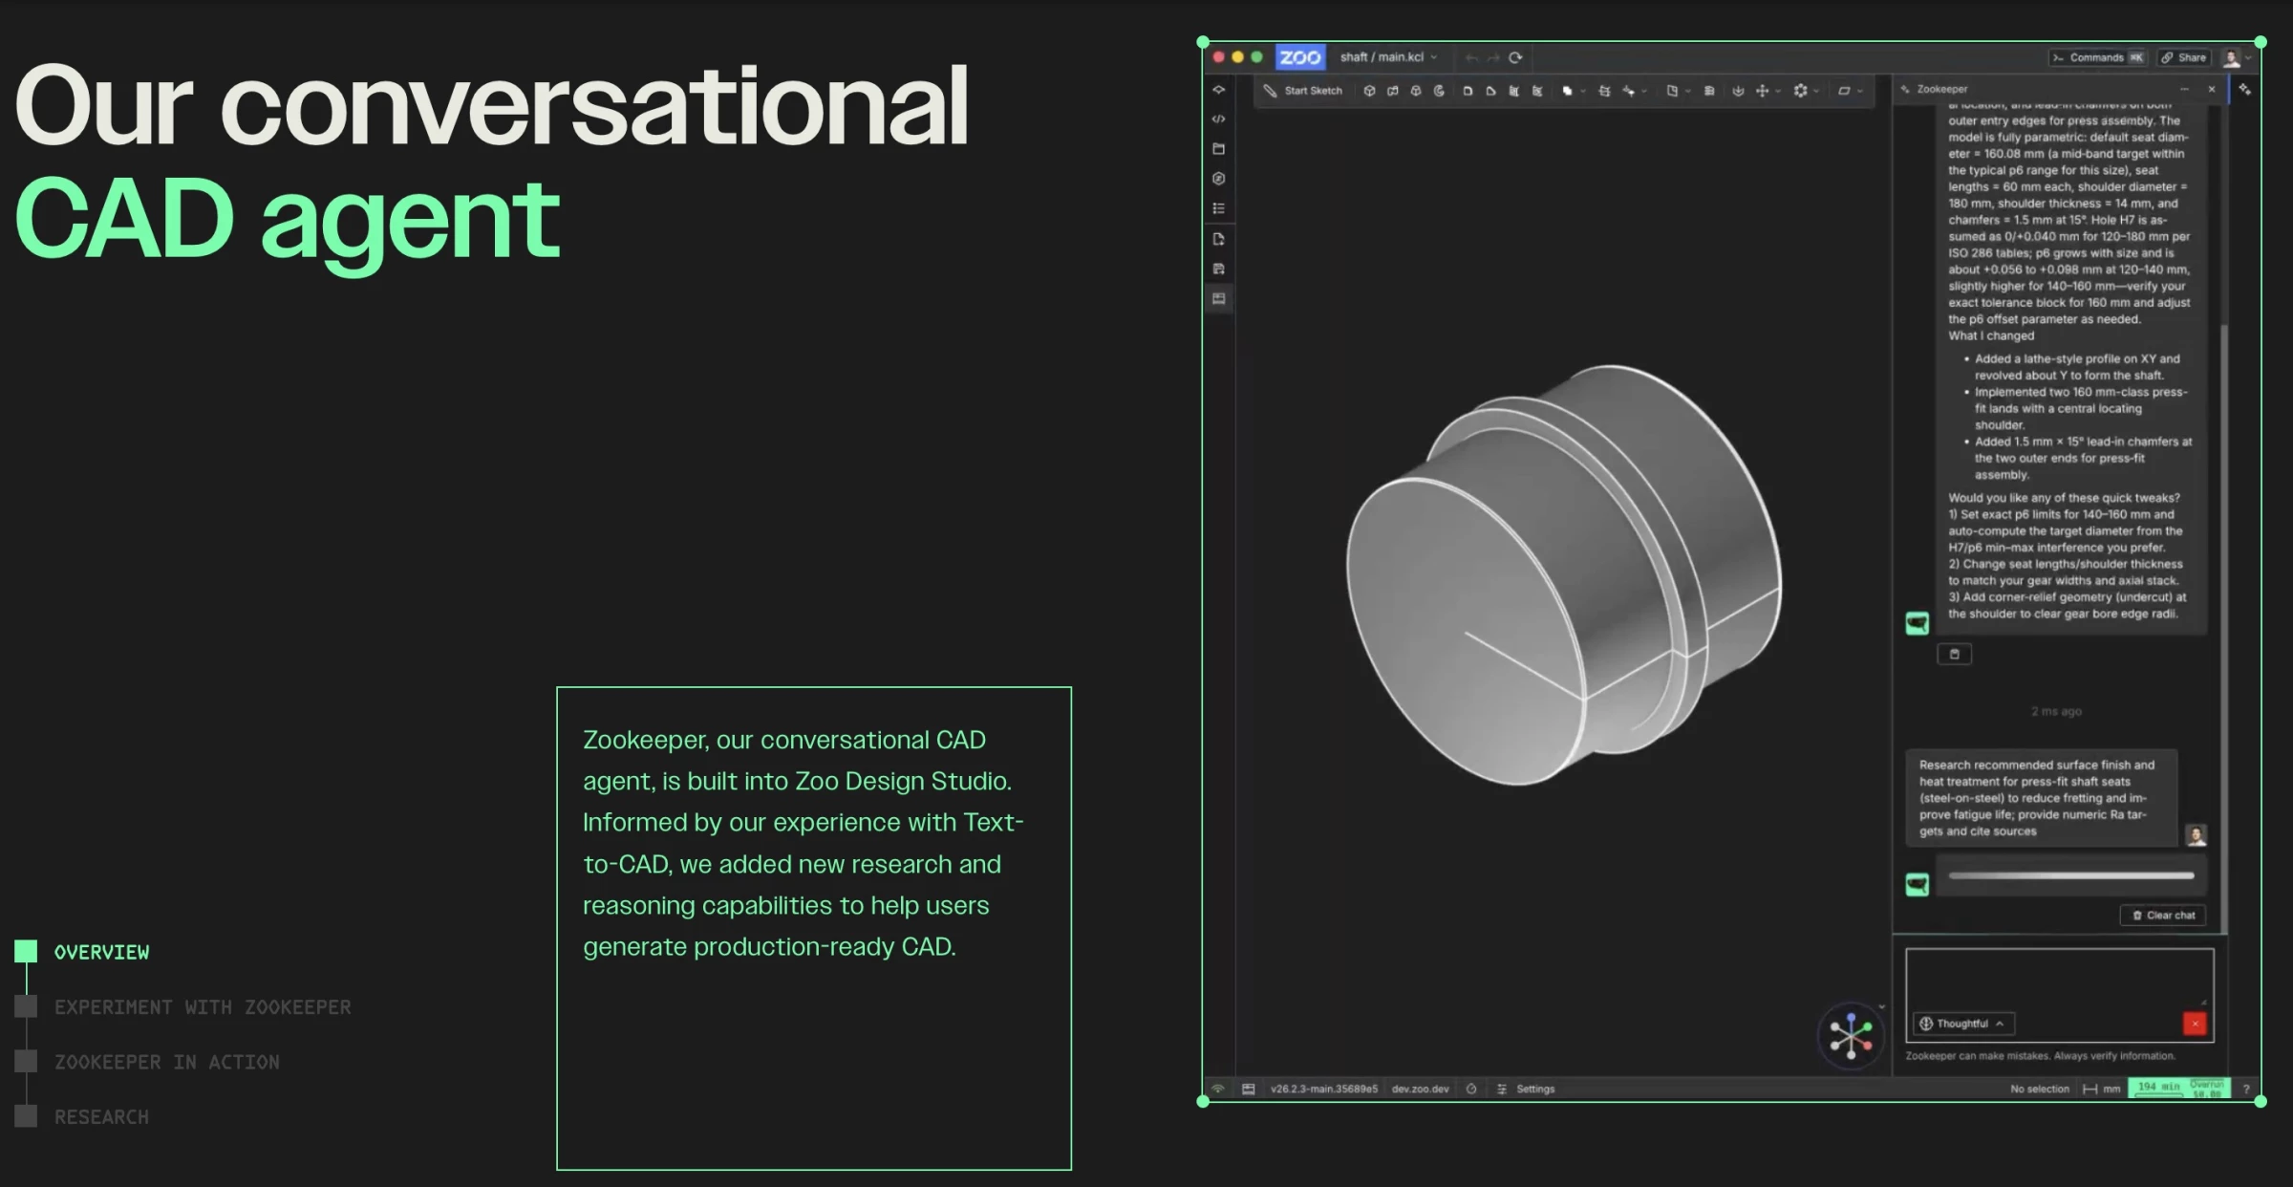Expand the plane view dropdown arrow

(x=1860, y=92)
